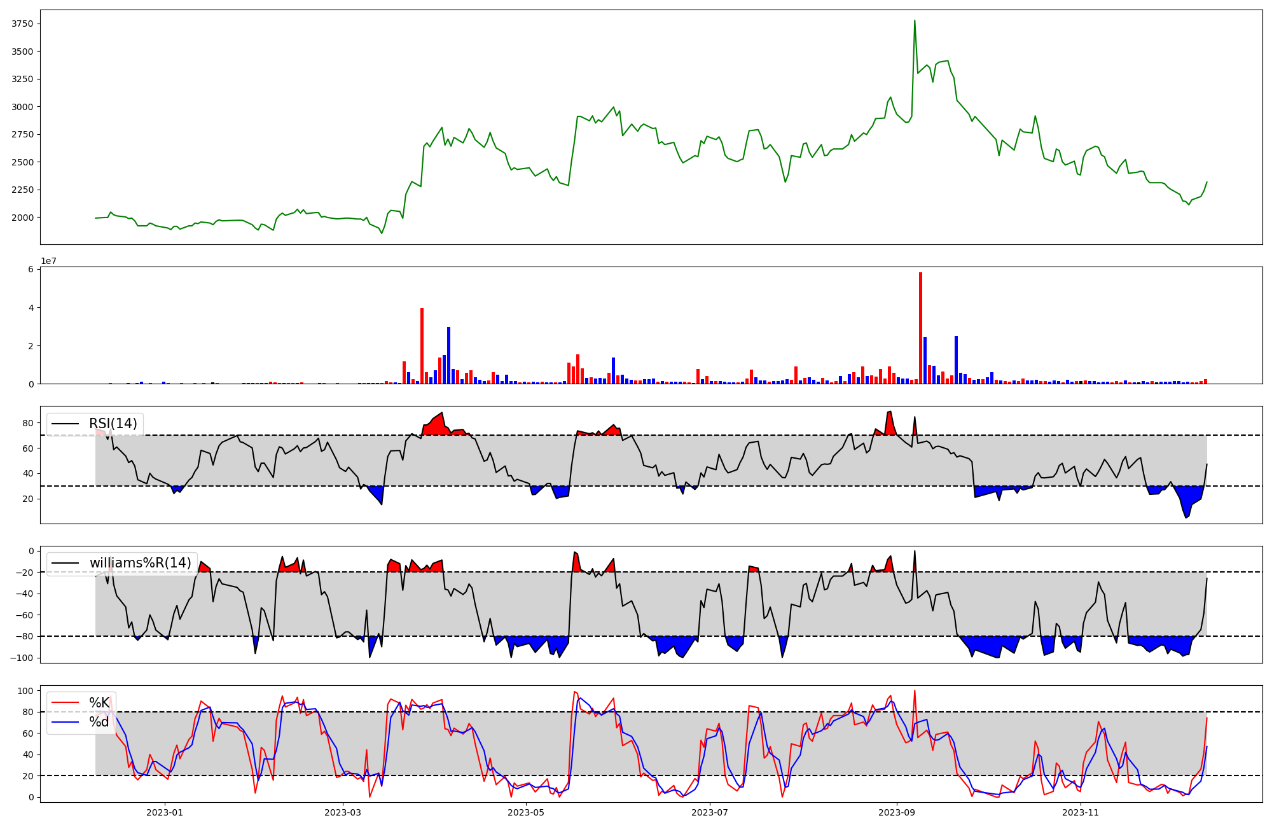
Task: Click the %K legend entry text
Action: point(99,703)
